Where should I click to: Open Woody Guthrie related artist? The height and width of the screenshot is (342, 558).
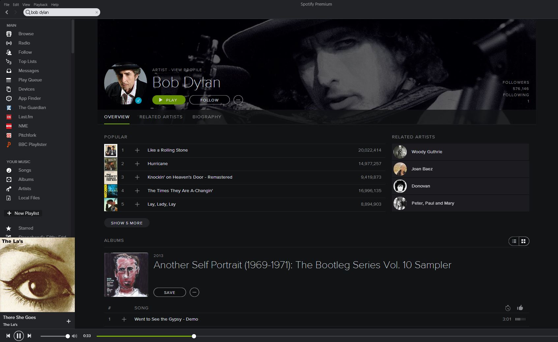pyautogui.click(x=460, y=152)
